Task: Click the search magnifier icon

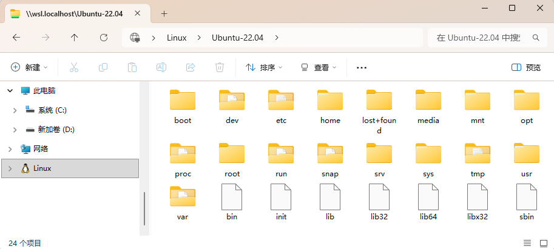Action: tap(536, 38)
